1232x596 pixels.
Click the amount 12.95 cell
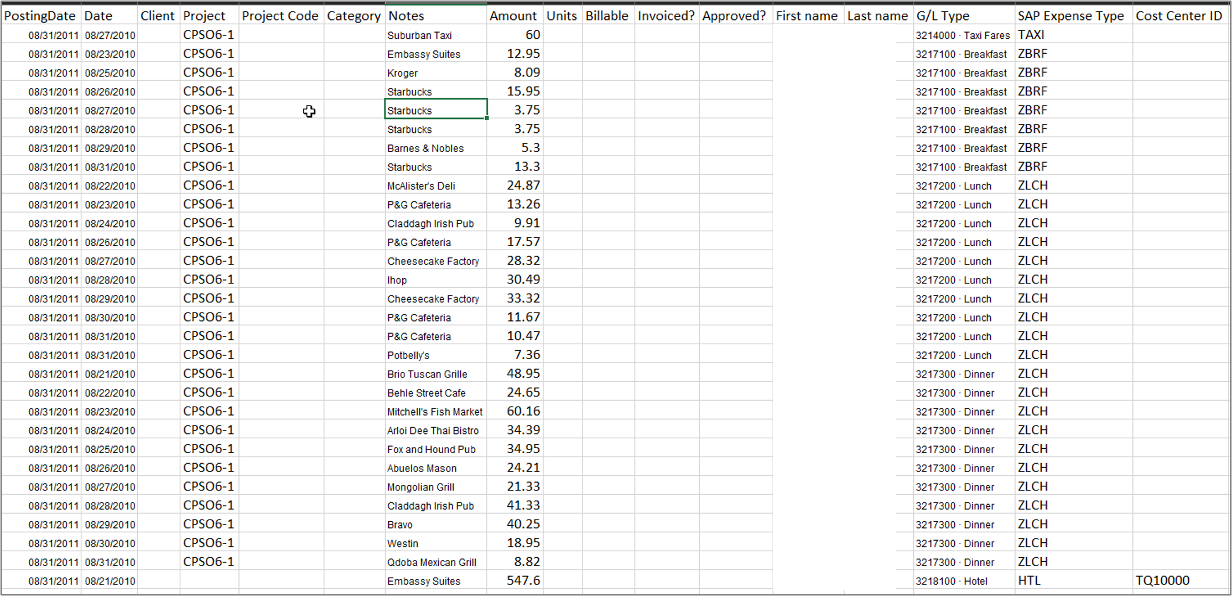coord(515,54)
